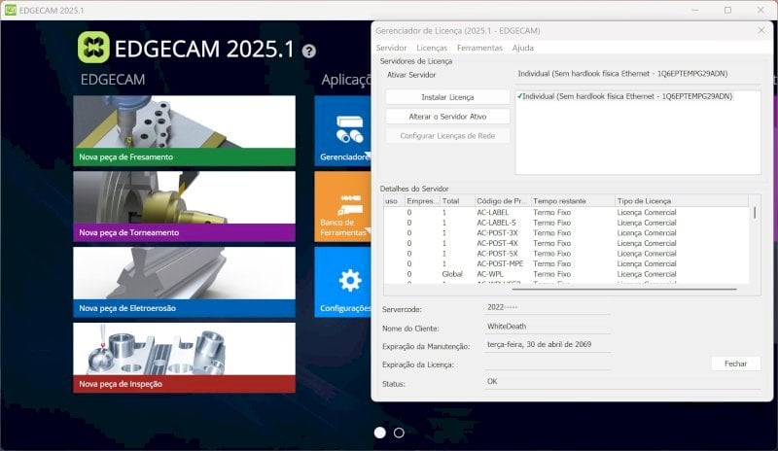Create Nova peça de Fresamento
This screenshot has height=451, width=778.
click(184, 130)
